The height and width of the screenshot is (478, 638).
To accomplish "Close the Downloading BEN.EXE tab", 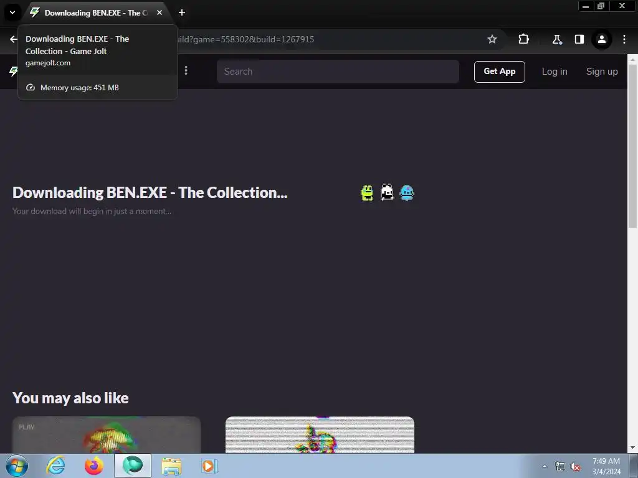I will pyautogui.click(x=159, y=12).
